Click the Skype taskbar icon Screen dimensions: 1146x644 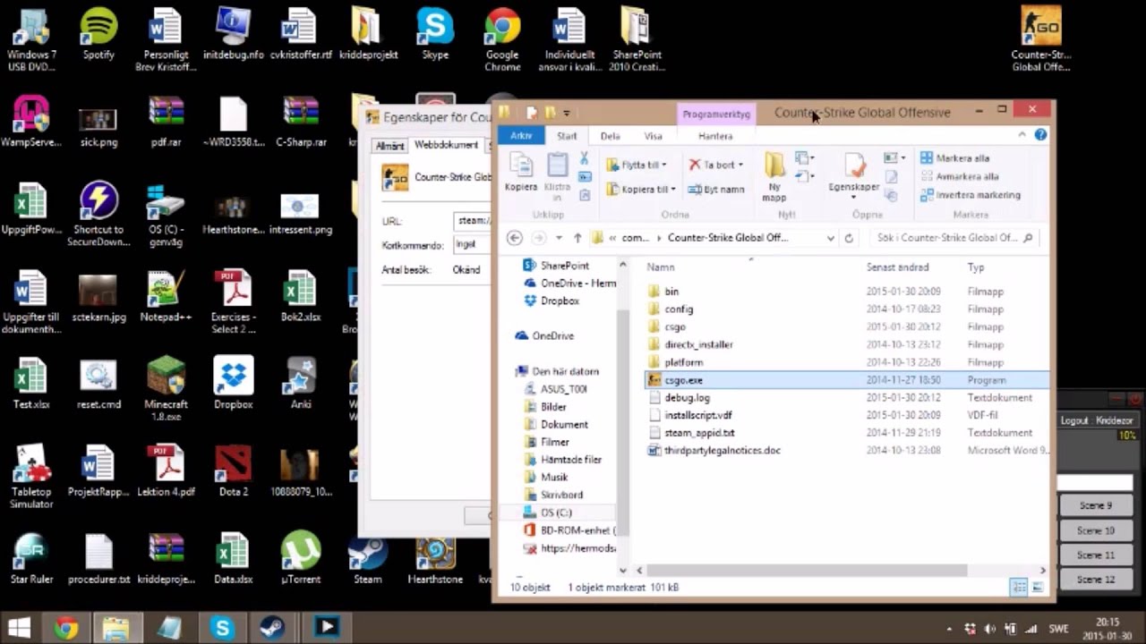222,628
